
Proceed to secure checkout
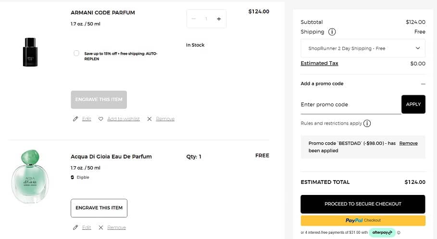[x=363, y=204]
